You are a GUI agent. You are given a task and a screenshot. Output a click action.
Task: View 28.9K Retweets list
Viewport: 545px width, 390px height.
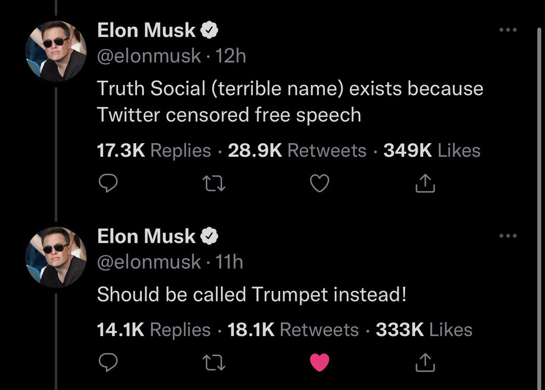(297, 150)
